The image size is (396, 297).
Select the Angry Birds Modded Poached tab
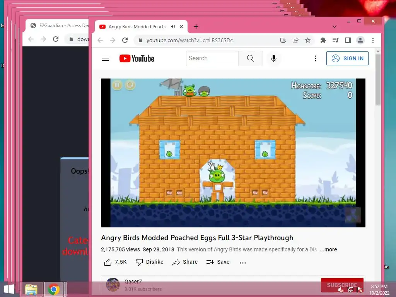coord(138,27)
